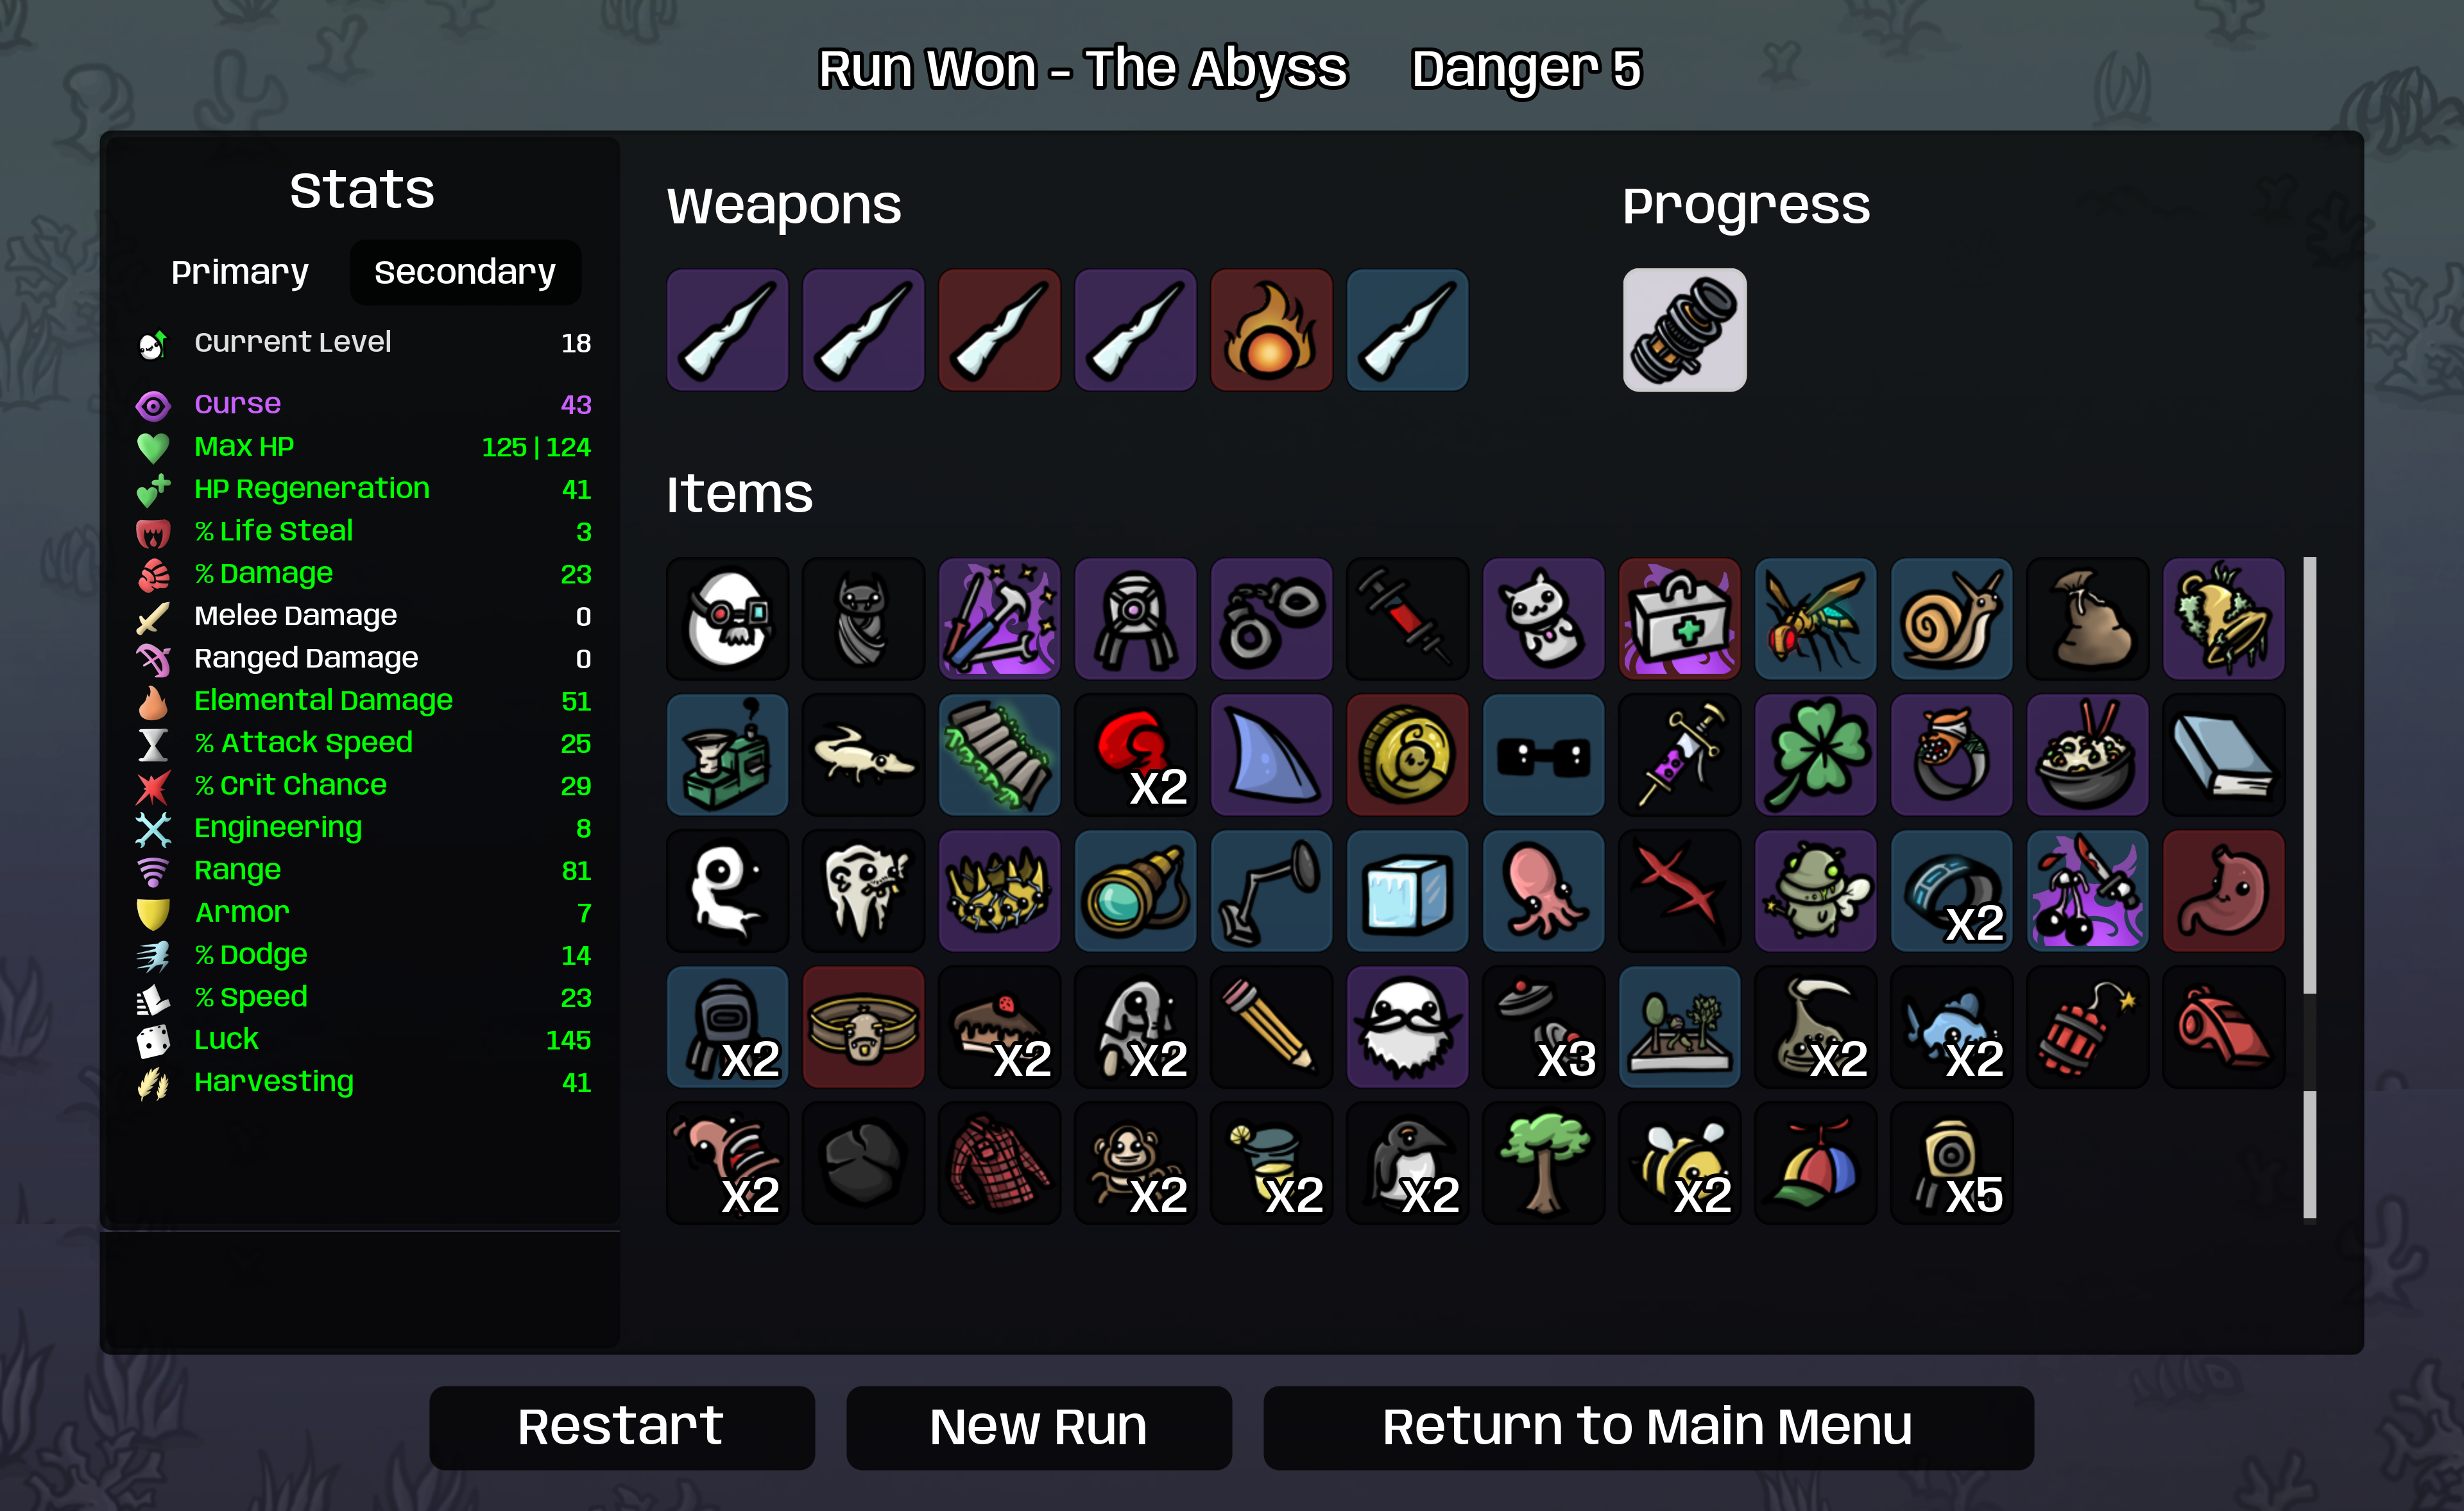Image resolution: width=2464 pixels, height=1511 pixels.
Task: Open the Progress unlocked item thumbnail
Action: pos(1684,329)
